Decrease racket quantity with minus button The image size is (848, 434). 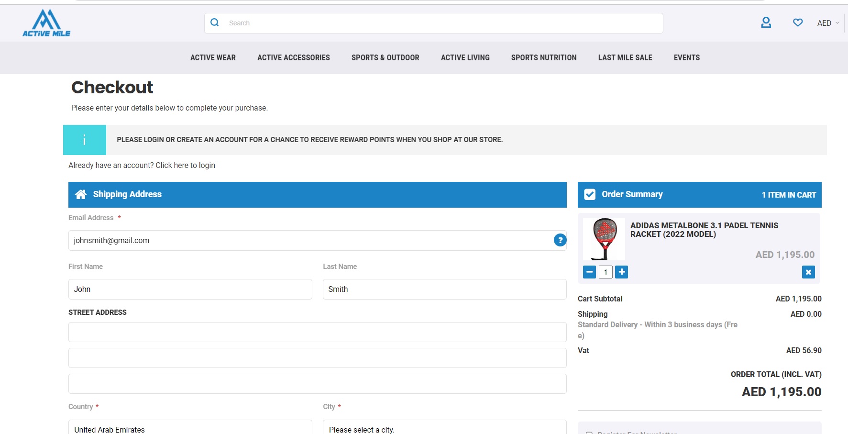[x=590, y=272]
